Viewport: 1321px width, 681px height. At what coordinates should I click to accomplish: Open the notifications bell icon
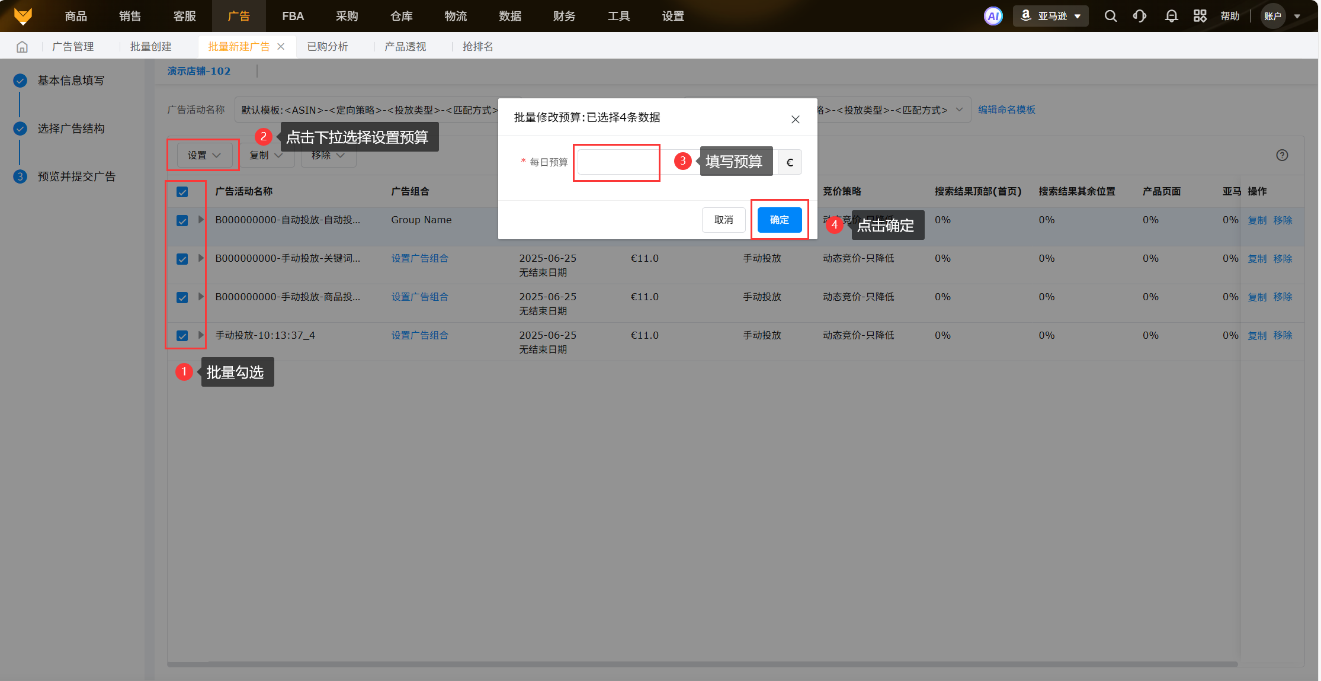click(1171, 16)
